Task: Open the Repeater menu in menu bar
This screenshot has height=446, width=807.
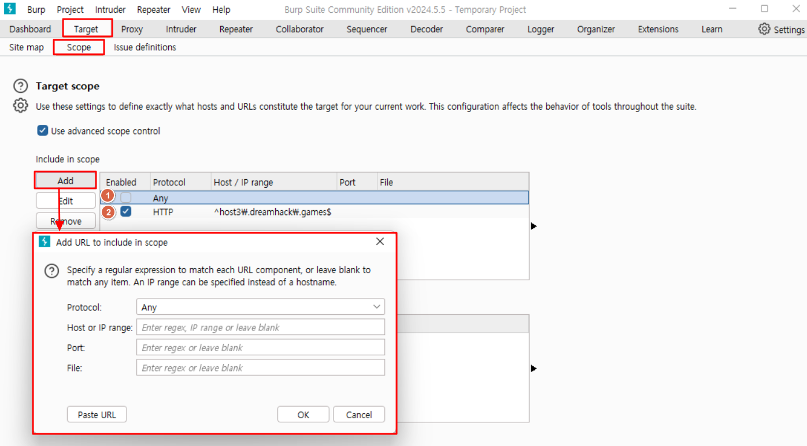Action: point(154,10)
